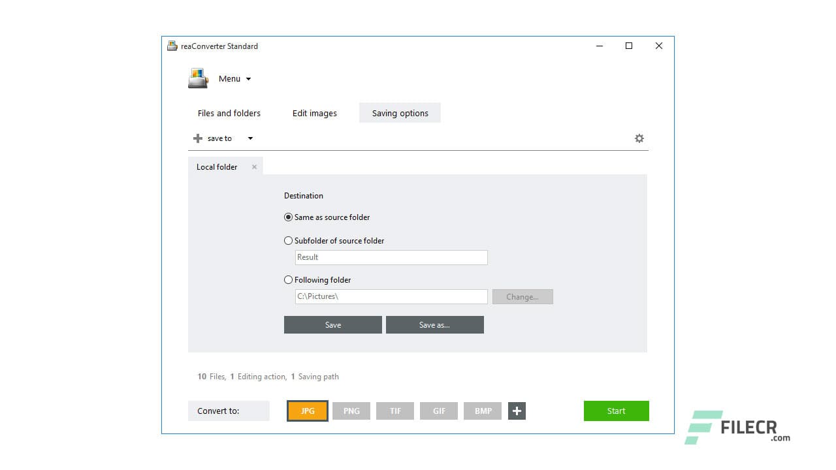The width and height of the screenshot is (836, 470).
Task: Open the 'Save as...' dialog
Action: 434,324
